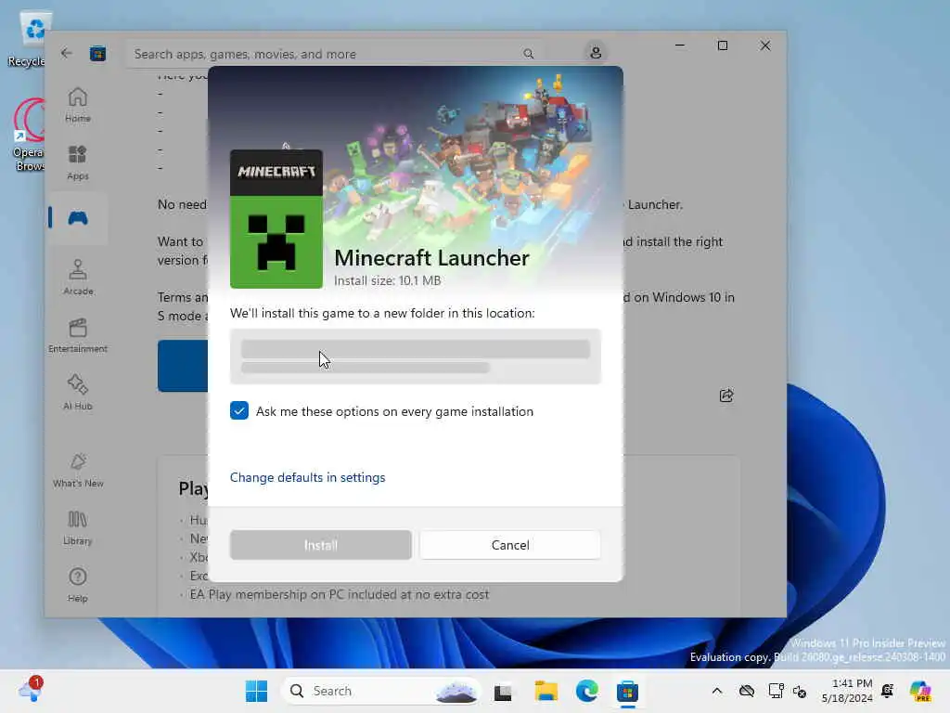
Task: Maximize the Microsoft Store window
Action: (722, 46)
